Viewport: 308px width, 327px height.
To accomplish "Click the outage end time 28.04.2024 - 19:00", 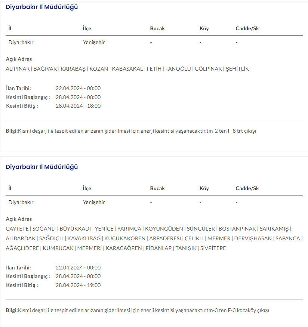I will pos(78,285).
